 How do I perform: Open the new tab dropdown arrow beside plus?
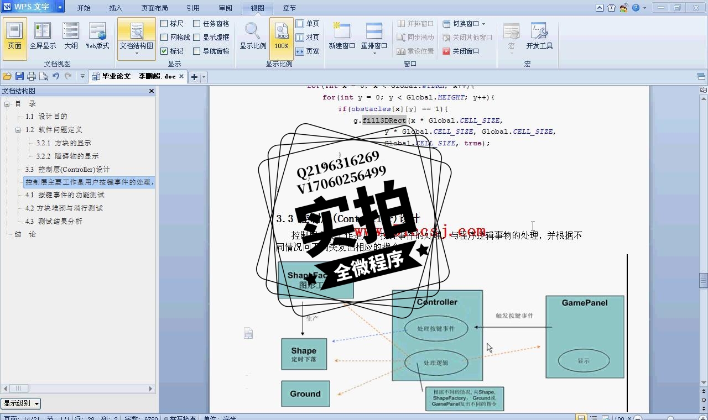pyautogui.click(x=204, y=77)
